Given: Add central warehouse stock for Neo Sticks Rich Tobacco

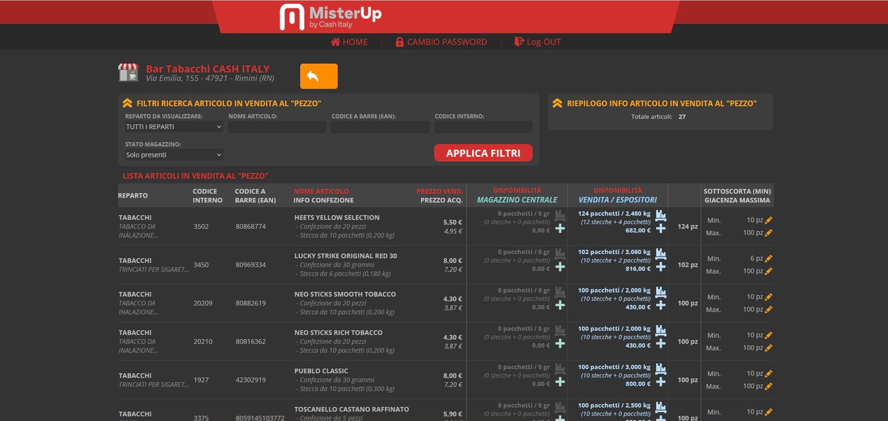Looking at the screenshot, I should [x=560, y=343].
